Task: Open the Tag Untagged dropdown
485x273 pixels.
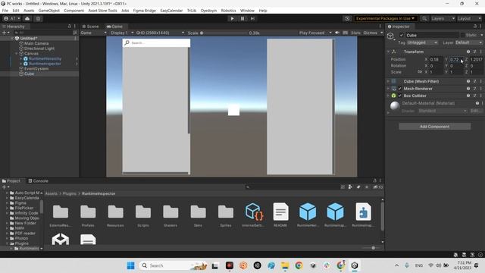Action: point(422,42)
